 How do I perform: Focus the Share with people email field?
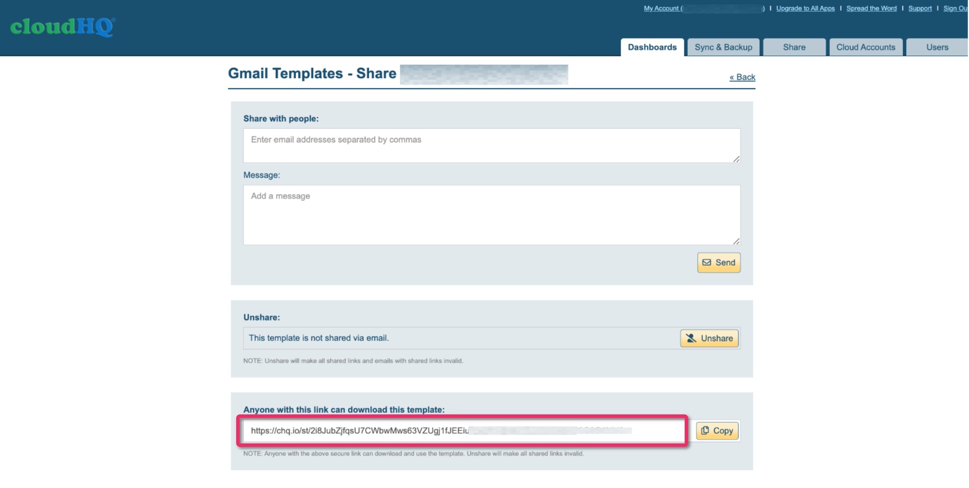point(492,145)
